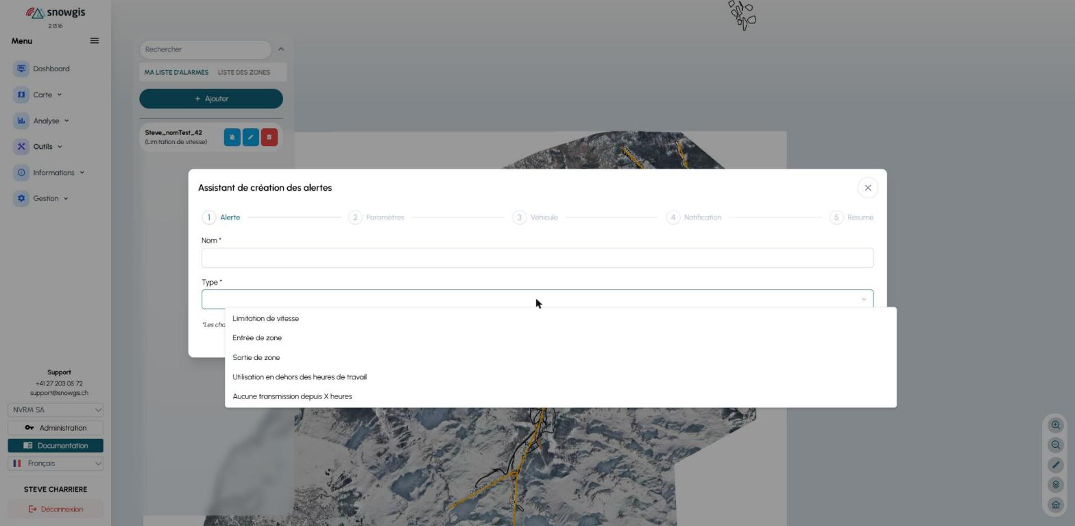Viewport: 1075px width, 526px height.
Task: Open the Documentation button
Action: click(x=56, y=446)
